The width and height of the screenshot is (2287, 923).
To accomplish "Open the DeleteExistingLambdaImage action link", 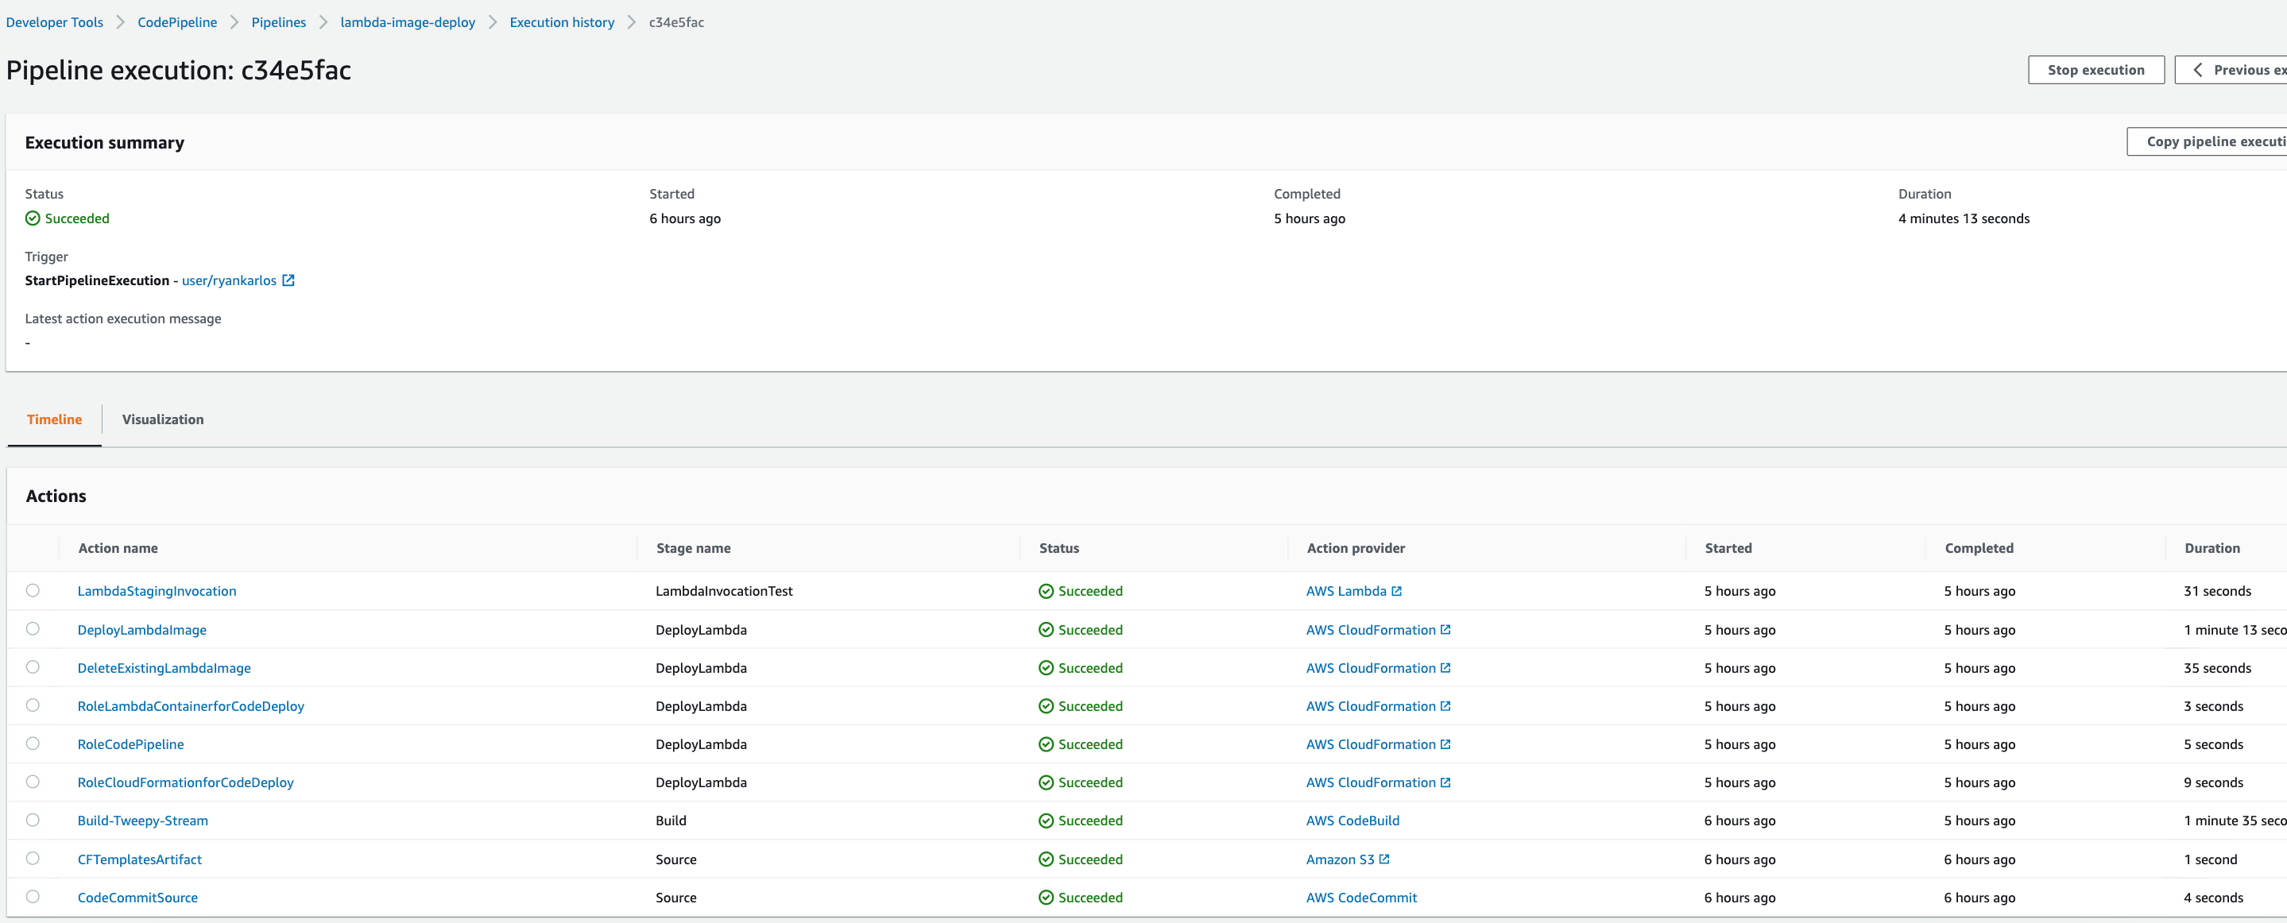I will (x=164, y=667).
